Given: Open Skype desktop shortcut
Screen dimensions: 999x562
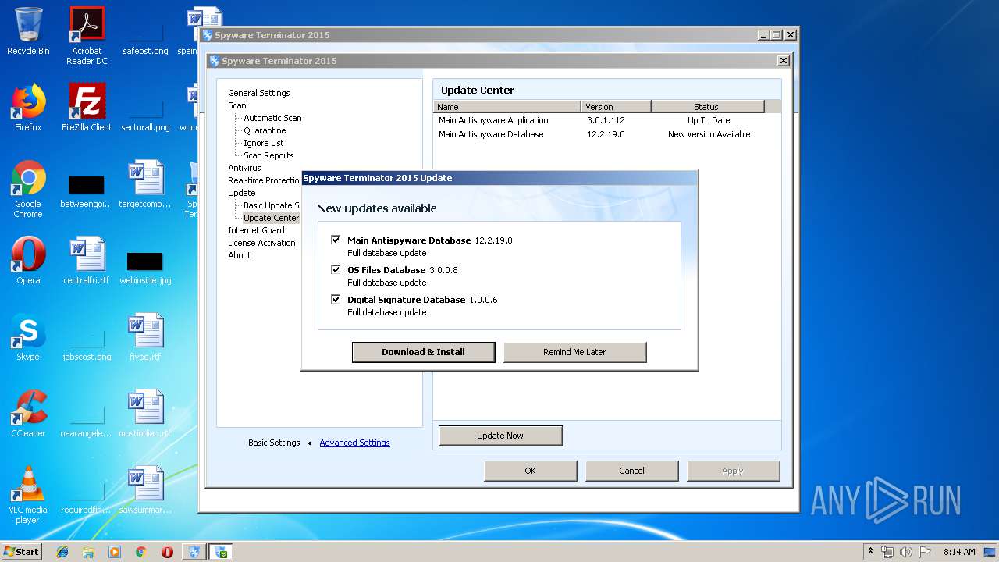Looking at the screenshot, I should 28,337.
